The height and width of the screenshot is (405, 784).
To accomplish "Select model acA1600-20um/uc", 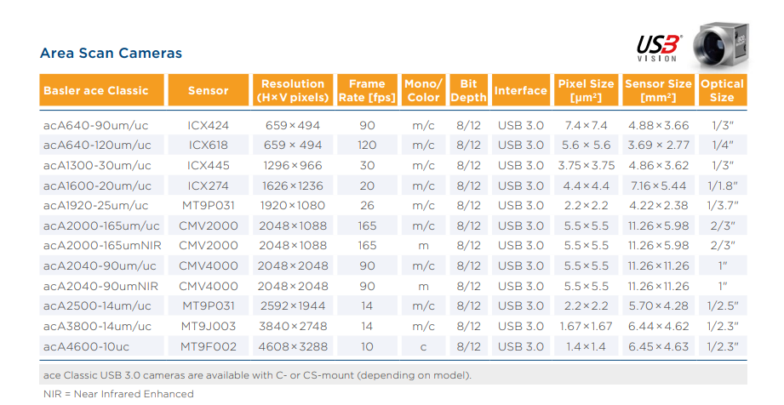I will tap(98, 185).
